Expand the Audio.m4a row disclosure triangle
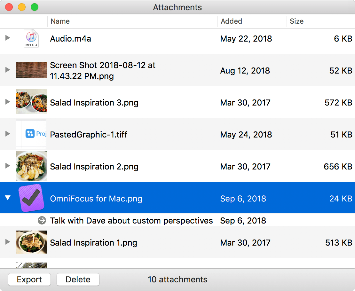 point(8,38)
